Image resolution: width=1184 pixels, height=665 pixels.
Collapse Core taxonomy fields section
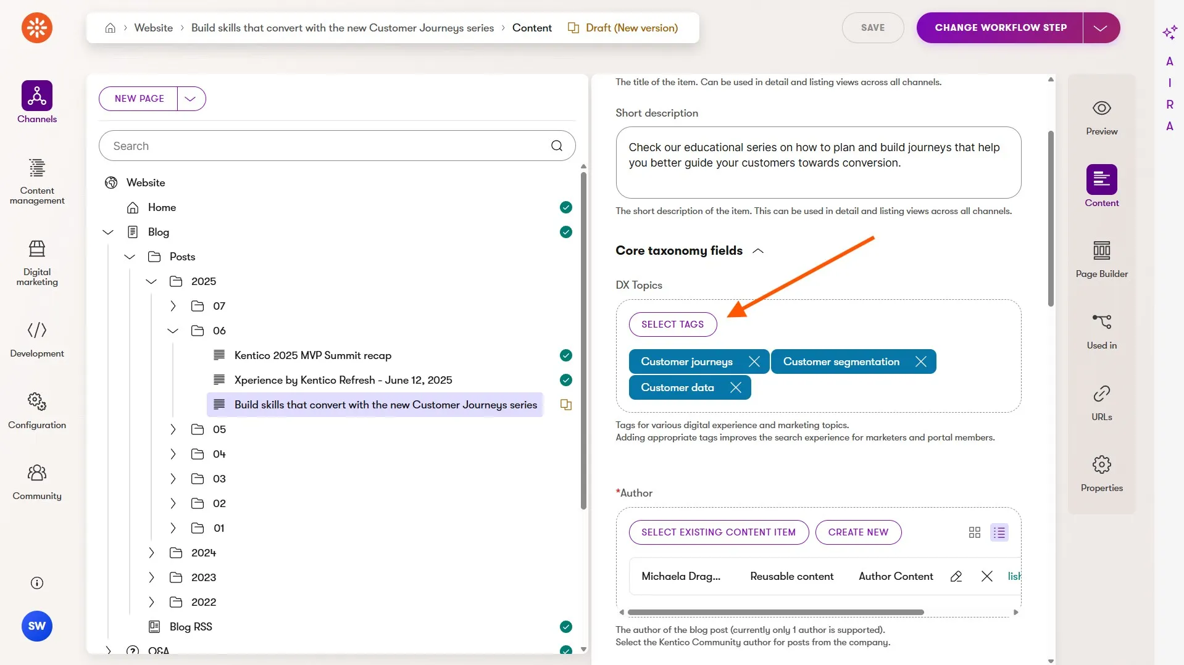click(759, 251)
